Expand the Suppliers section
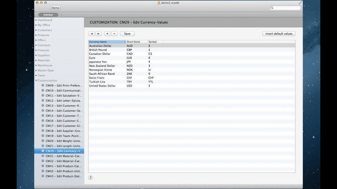Image resolution: width=337 pixels, height=189 pixels. 36,55
